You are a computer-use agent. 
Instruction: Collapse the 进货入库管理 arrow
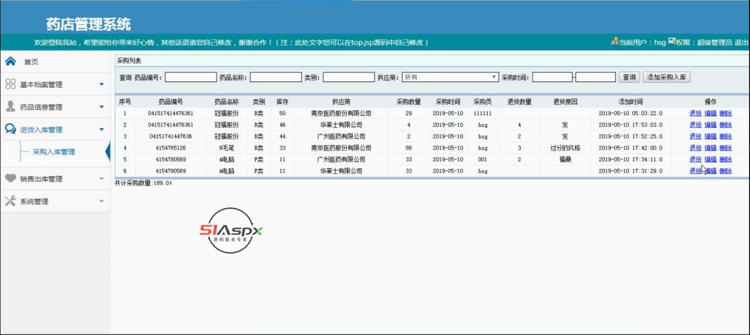101,130
